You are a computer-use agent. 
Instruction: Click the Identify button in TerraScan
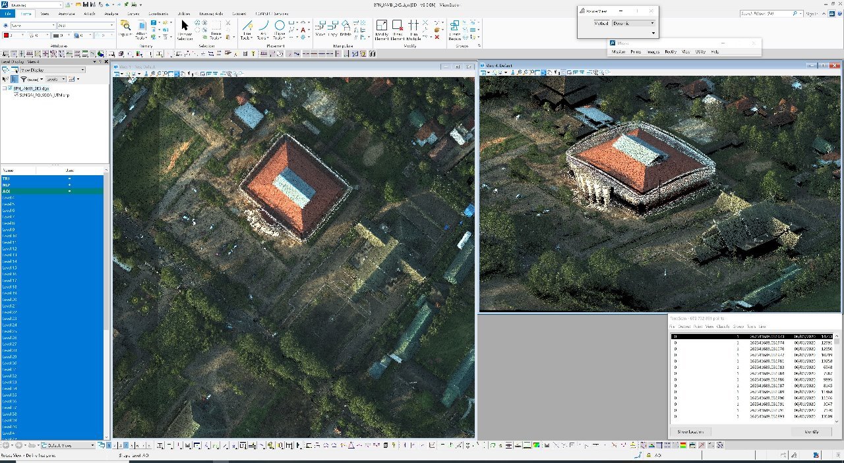point(812,432)
